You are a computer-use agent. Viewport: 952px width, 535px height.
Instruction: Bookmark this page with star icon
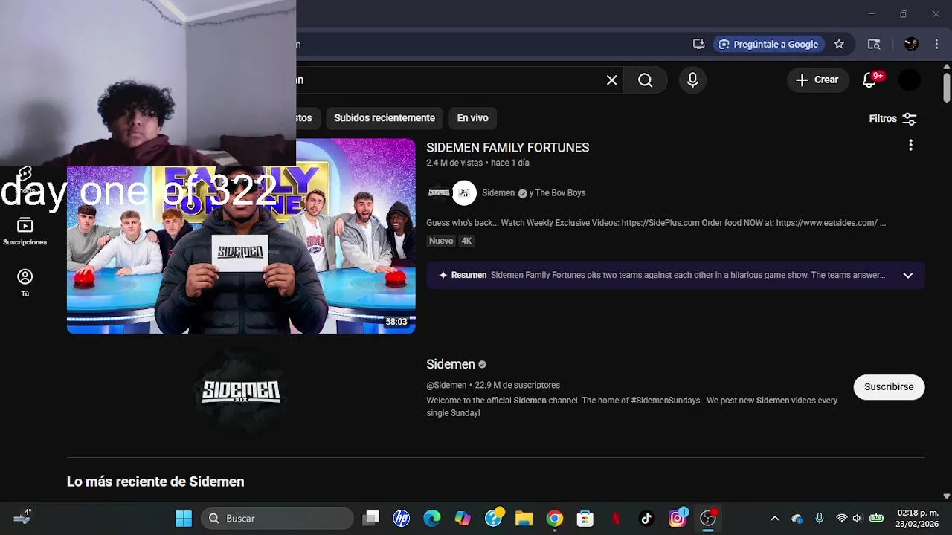click(x=839, y=44)
